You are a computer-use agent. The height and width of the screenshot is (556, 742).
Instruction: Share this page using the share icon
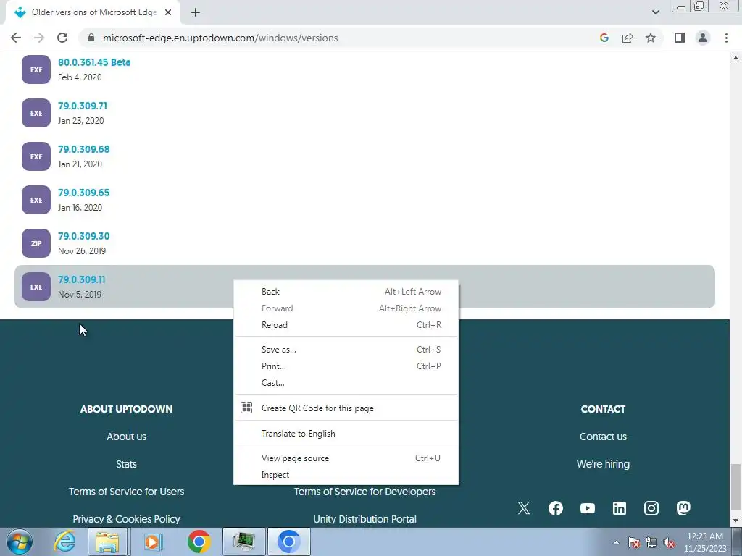pos(628,38)
